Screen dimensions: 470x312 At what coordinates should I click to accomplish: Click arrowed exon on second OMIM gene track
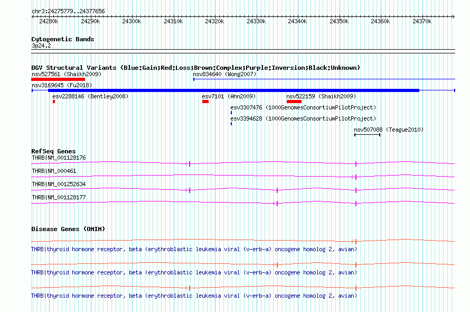(x=276, y=265)
